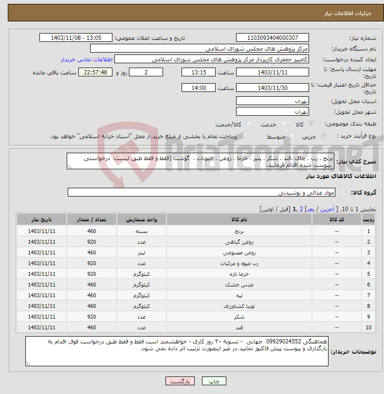
Task: Select the شکر item name
Action: [x=239, y=317]
